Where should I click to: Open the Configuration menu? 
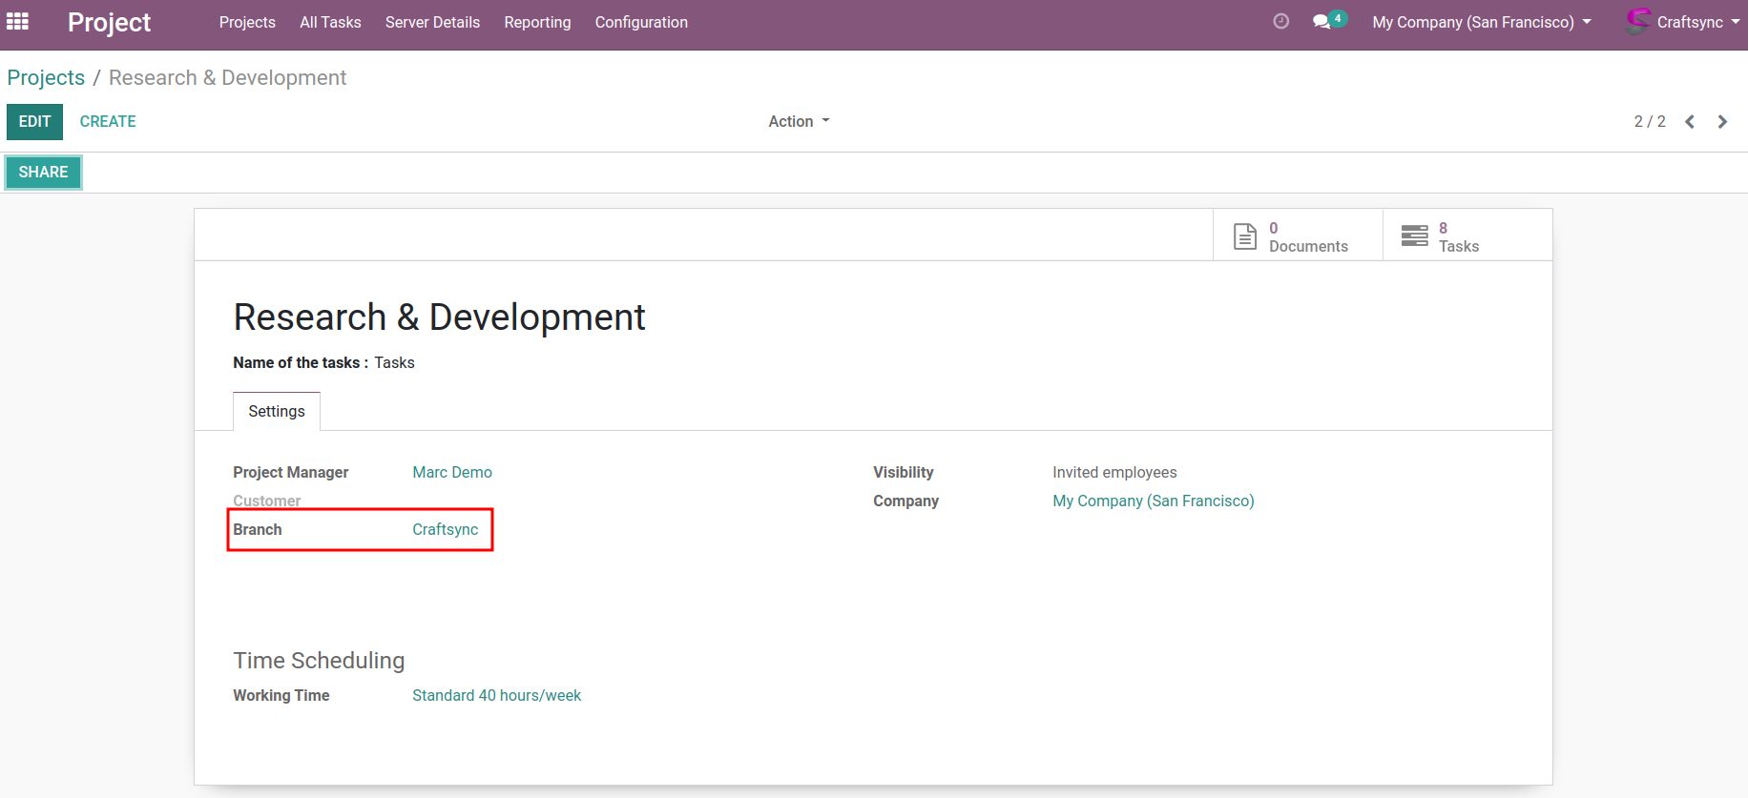[x=641, y=22]
